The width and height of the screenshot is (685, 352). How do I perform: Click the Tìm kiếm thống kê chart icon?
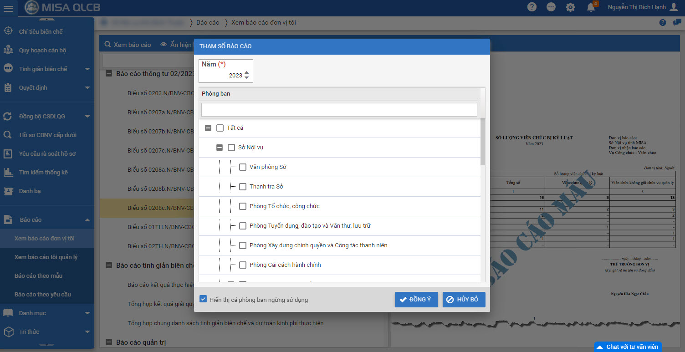coord(8,173)
